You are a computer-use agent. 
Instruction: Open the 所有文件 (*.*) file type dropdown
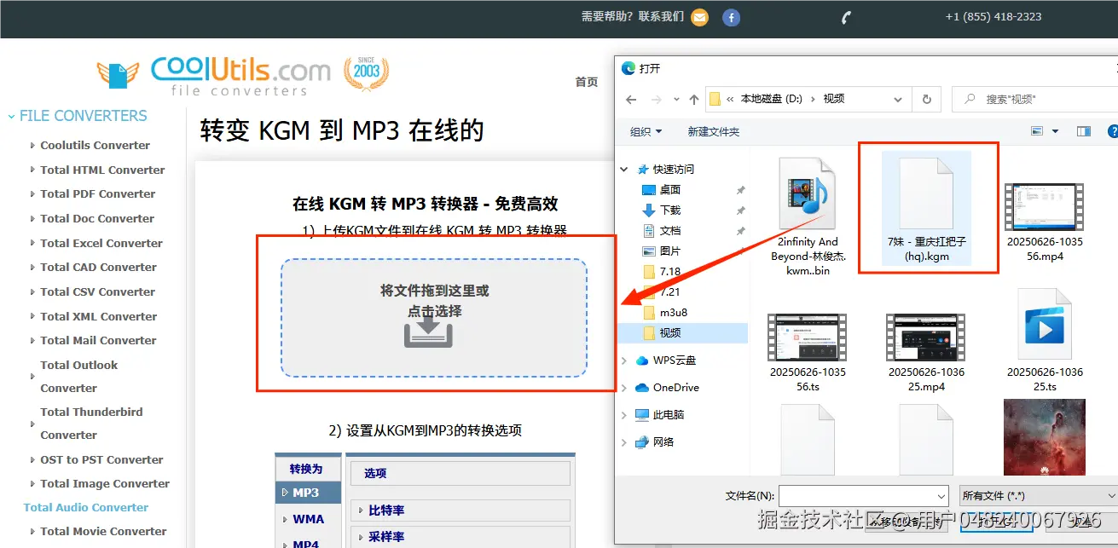[1038, 496]
